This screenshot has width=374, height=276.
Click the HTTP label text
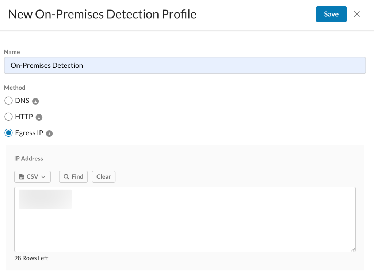click(x=24, y=117)
